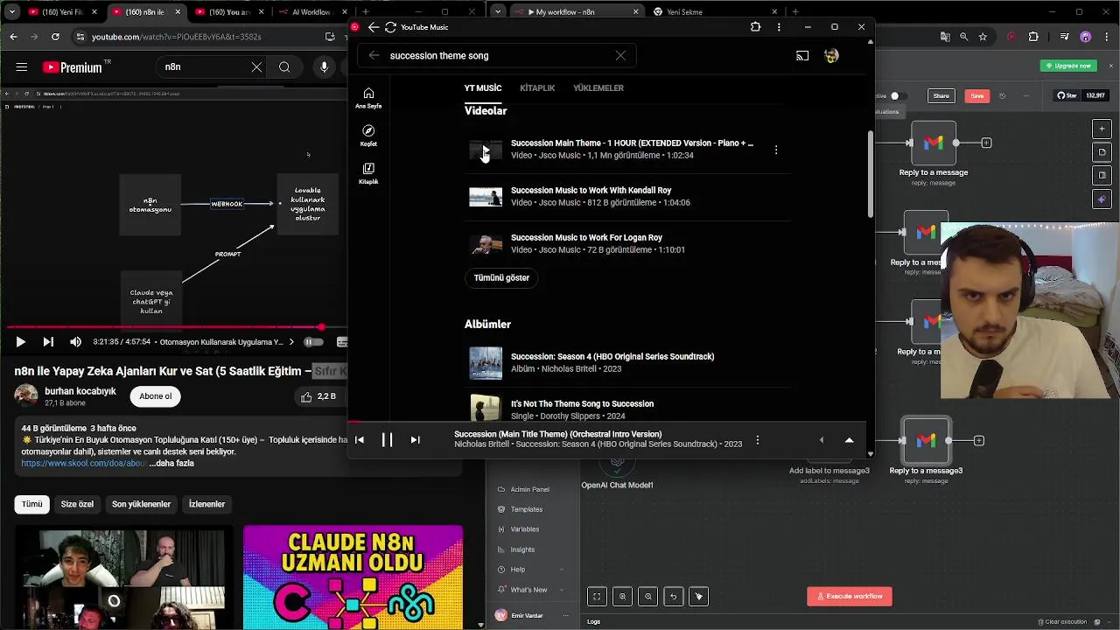Viewport: 1120px width, 630px height.
Task: Open the n8n AI assistant sparkle button
Action: point(1102,199)
